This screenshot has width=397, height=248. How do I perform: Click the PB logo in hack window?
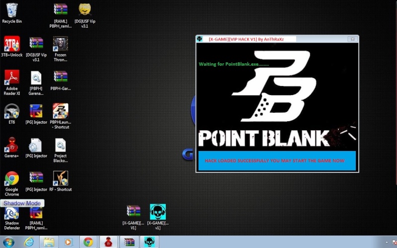(274, 86)
